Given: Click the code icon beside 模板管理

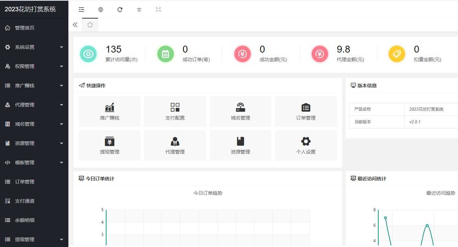Looking at the screenshot, I should 8,162.
